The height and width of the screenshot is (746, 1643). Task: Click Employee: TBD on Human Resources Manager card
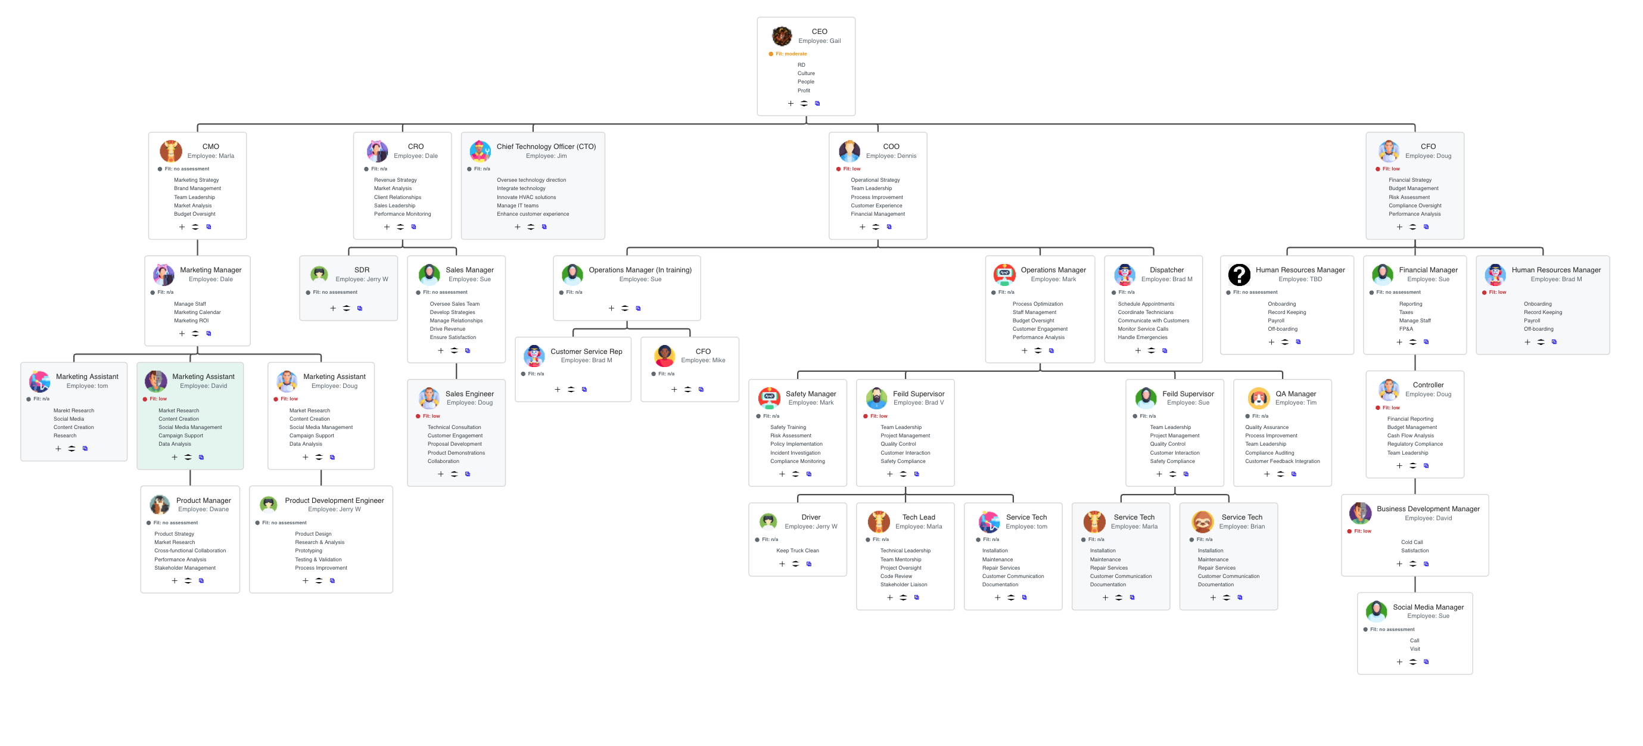tap(1301, 279)
